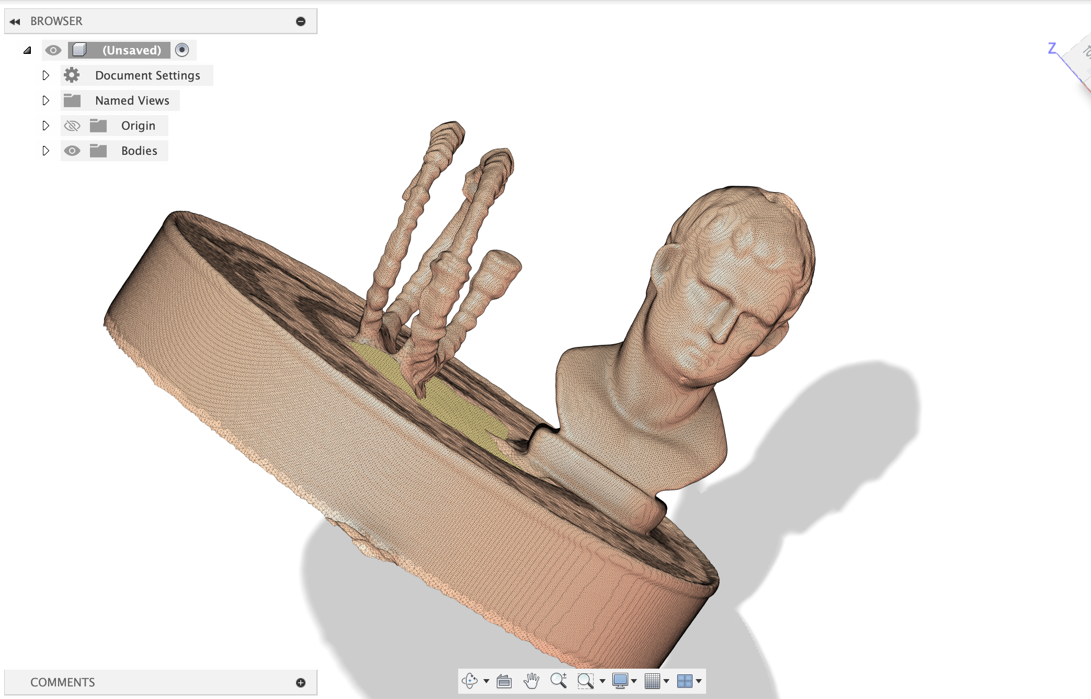Activate the (Unsaved) component radio button
Image resolution: width=1091 pixels, height=699 pixels.
(x=182, y=50)
